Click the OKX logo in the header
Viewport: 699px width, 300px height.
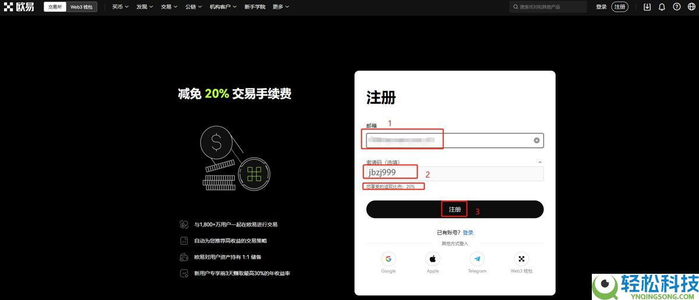click(19, 7)
